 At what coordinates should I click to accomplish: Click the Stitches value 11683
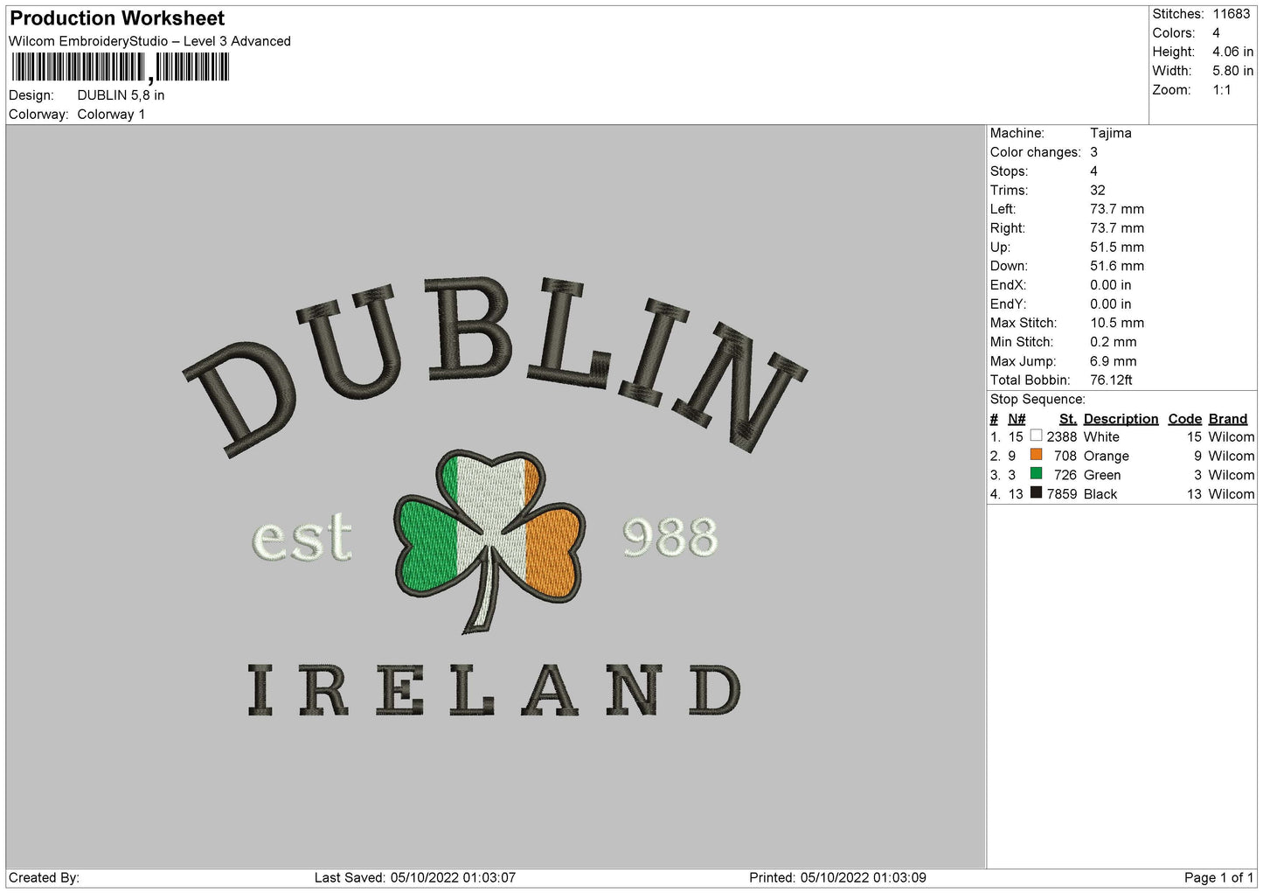tap(1231, 14)
